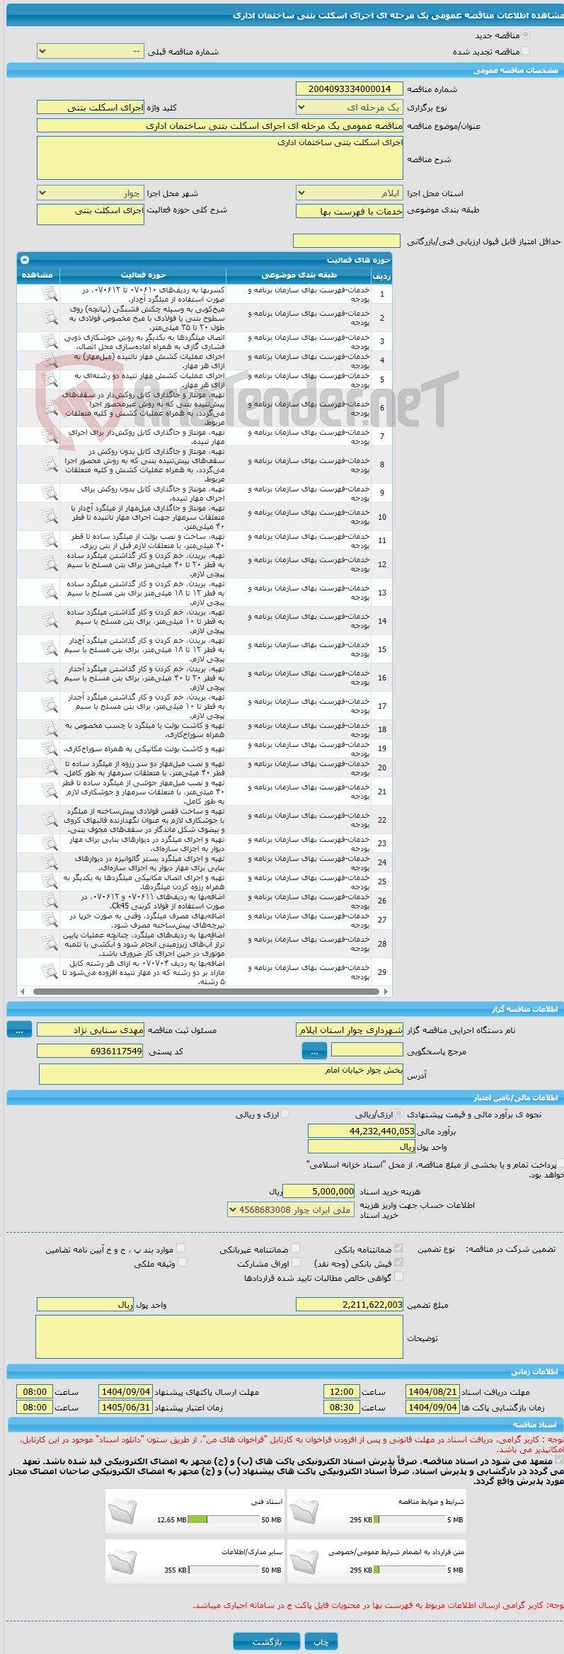The image size is (564, 1654).
Task: Open the نوع برگزاری dropdown
Action: [x=349, y=108]
